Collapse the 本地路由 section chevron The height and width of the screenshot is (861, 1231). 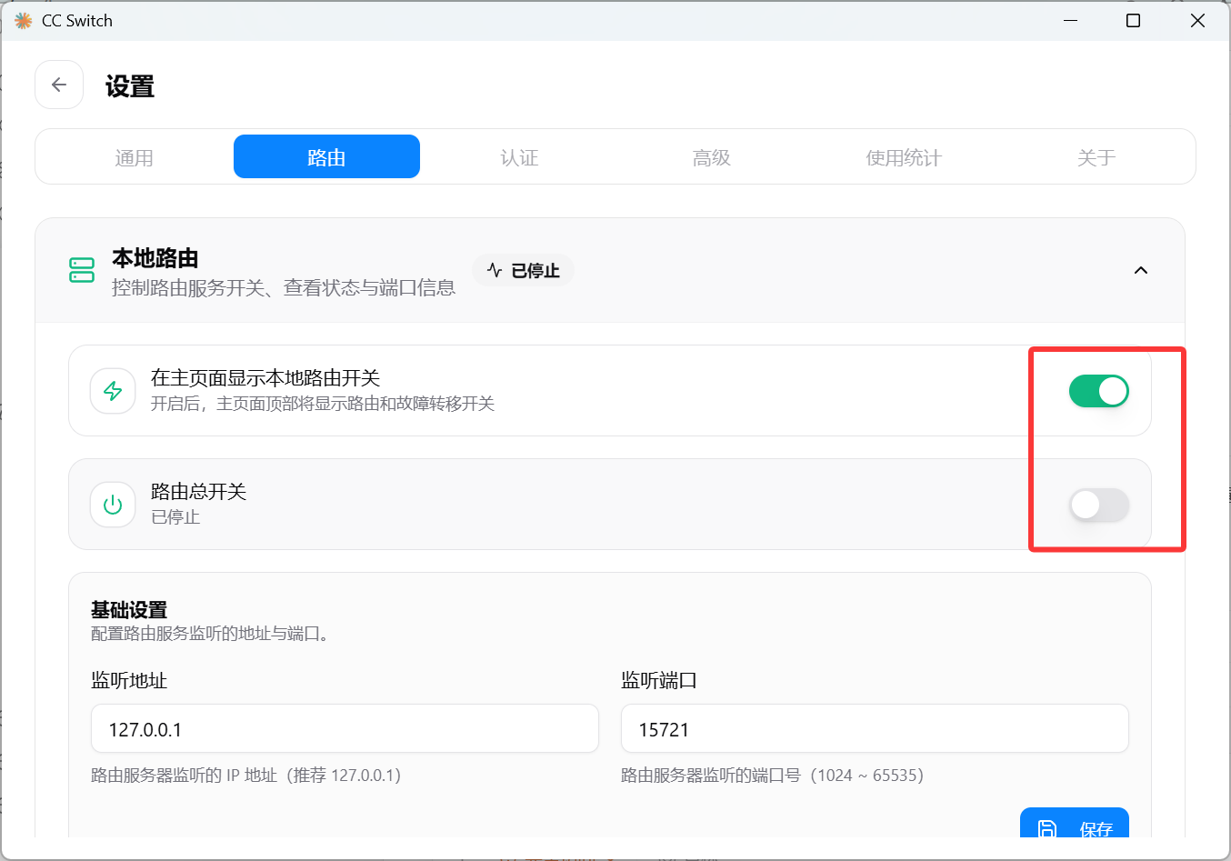point(1141,270)
